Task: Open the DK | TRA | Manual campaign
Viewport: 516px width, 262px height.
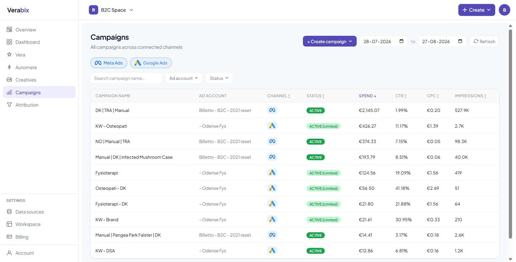Action: pyautogui.click(x=112, y=110)
